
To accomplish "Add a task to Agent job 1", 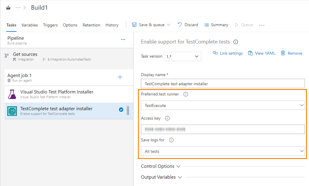I will [120, 77].
